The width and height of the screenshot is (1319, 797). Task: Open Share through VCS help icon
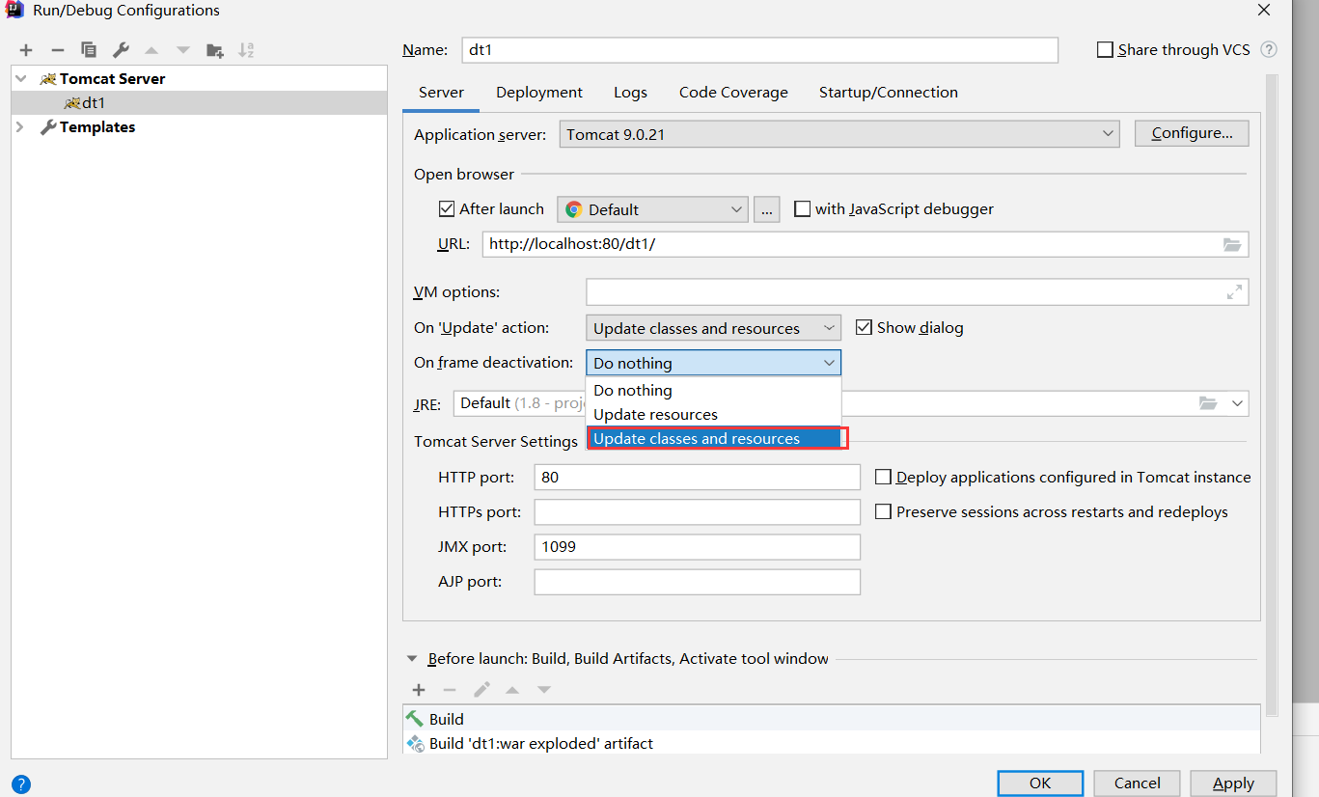(1269, 50)
